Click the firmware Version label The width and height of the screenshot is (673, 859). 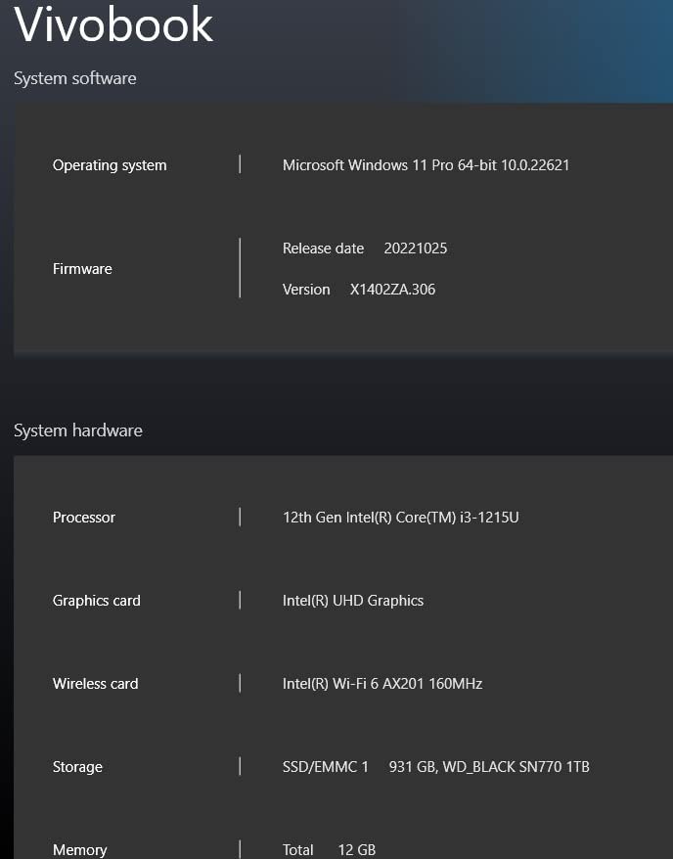pyautogui.click(x=306, y=290)
